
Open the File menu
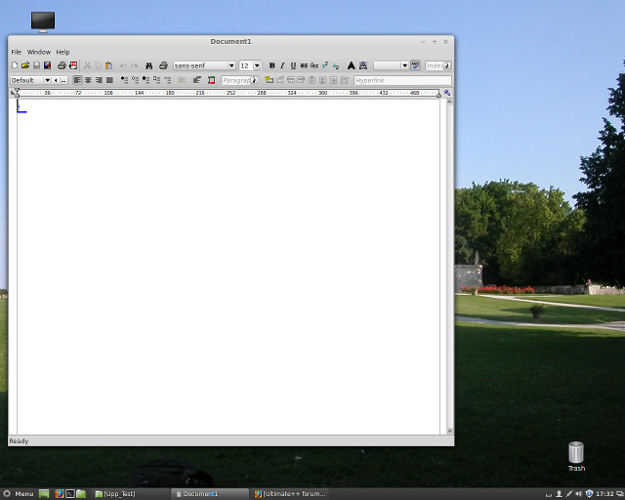pos(16,52)
